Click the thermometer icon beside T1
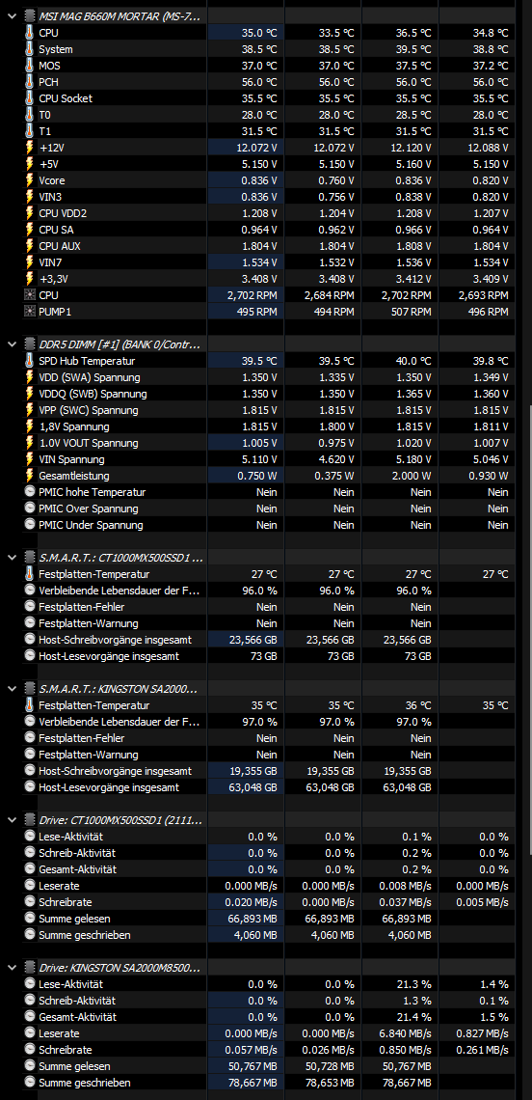 30,131
